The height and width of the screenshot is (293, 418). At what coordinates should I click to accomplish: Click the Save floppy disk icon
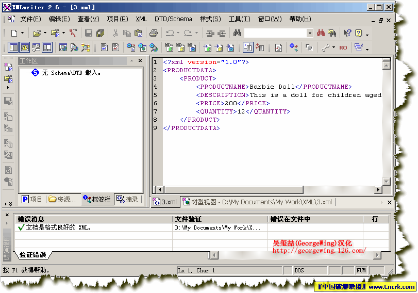pos(89,33)
